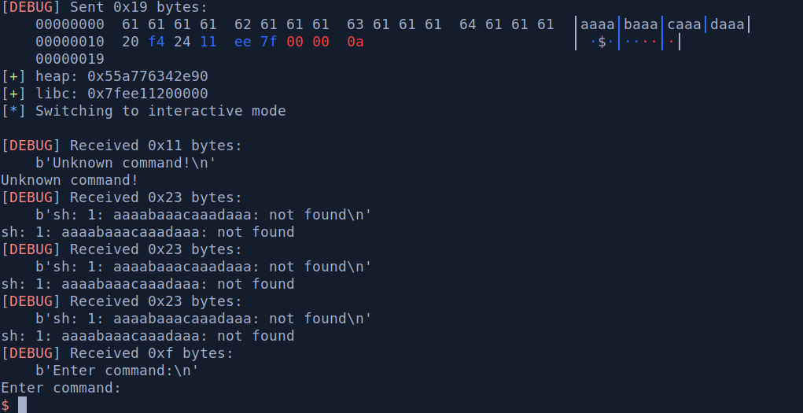The image size is (803, 413).
Task: Click the heap address 0x55a776342e90
Action: (147, 76)
